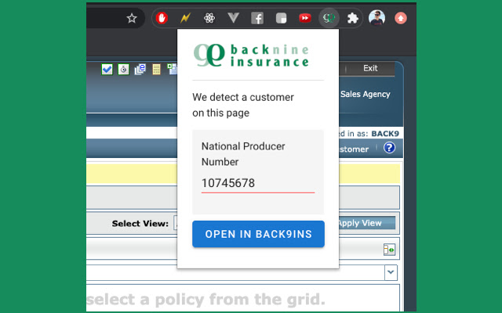Image resolution: width=502 pixels, height=313 pixels.
Task: Open the Extensions puzzle piece menu
Action: point(353,18)
